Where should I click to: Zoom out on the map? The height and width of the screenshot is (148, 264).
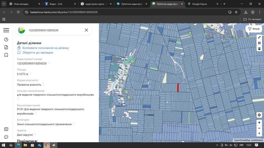click(259, 128)
